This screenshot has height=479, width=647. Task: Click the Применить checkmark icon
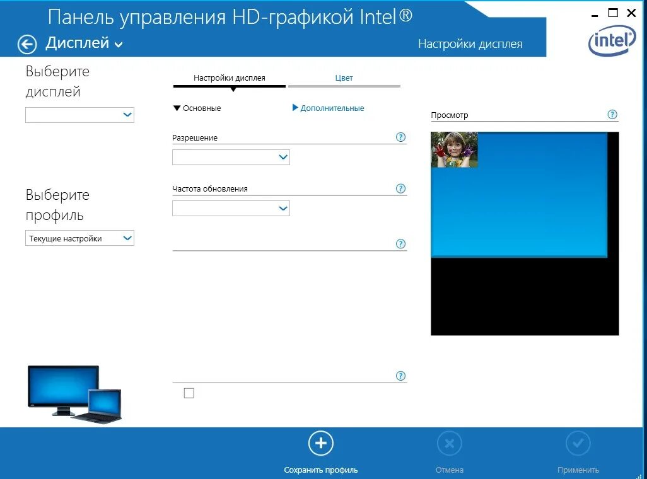point(578,443)
